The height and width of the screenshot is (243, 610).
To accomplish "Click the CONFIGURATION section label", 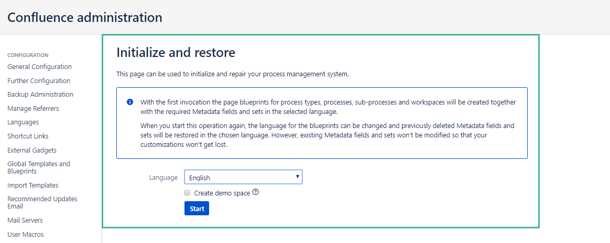I will point(28,55).
